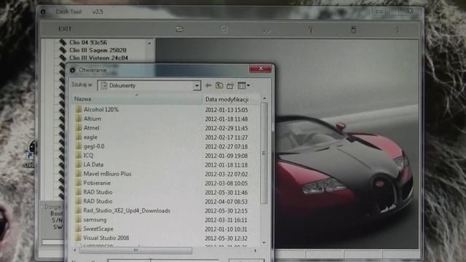Click the horizontal scrollbar thumb in file list
The image size is (466, 262).
pos(136,250)
